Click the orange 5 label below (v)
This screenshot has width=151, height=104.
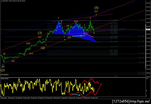[96, 15]
